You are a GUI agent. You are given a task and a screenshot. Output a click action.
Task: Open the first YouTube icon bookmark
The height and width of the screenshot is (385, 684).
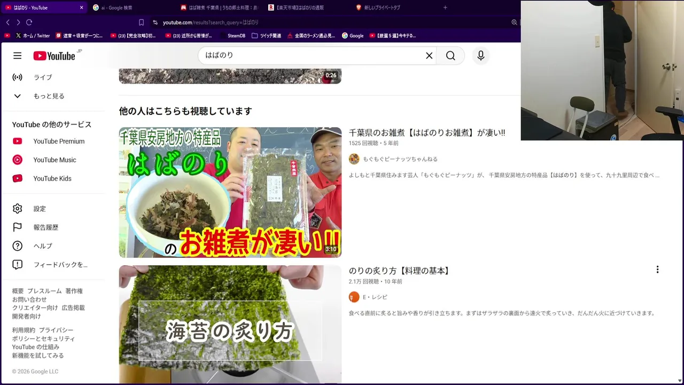[x=7, y=36]
